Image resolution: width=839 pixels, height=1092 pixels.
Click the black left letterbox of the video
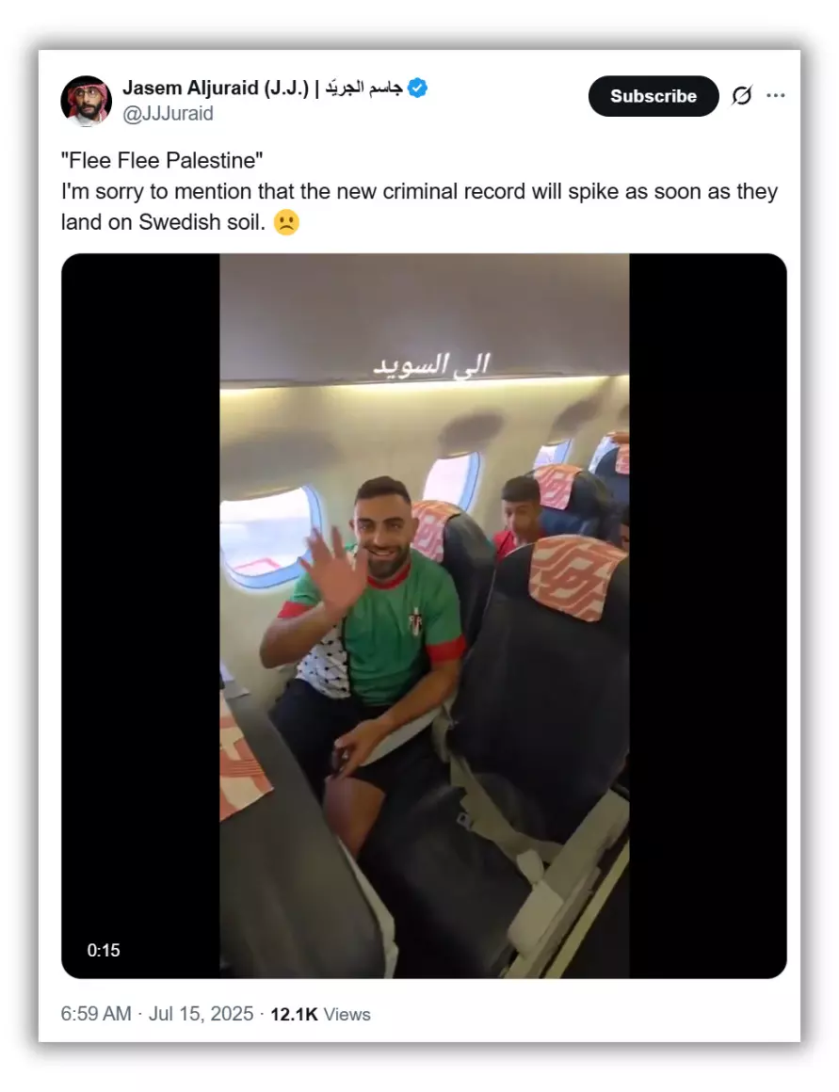coord(140,616)
